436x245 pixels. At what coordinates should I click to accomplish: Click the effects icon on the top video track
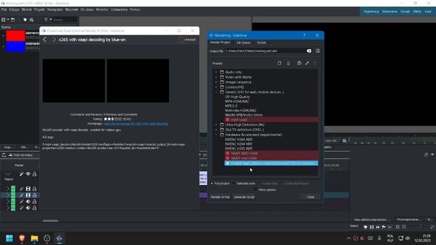[21, 189]
